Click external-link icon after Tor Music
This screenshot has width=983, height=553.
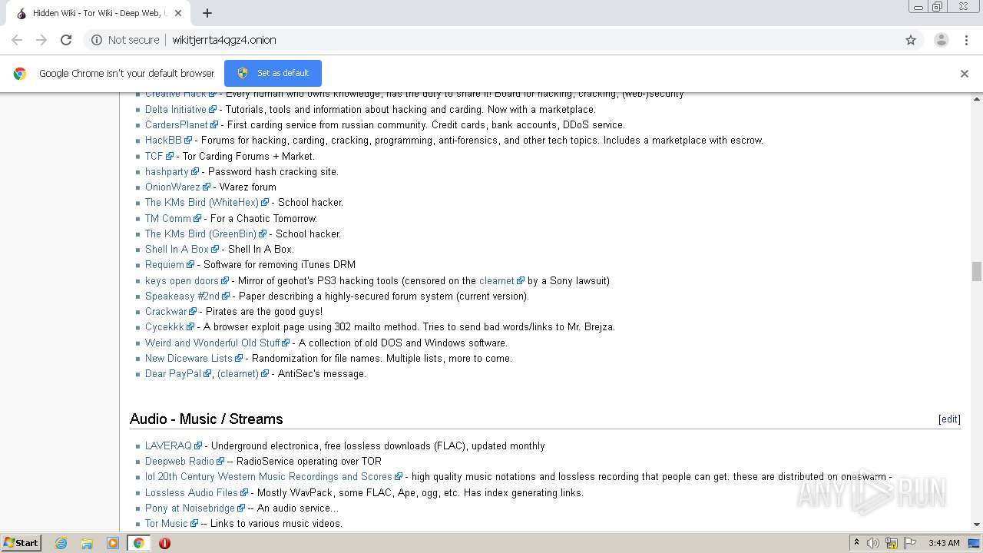tap(194, 524)
